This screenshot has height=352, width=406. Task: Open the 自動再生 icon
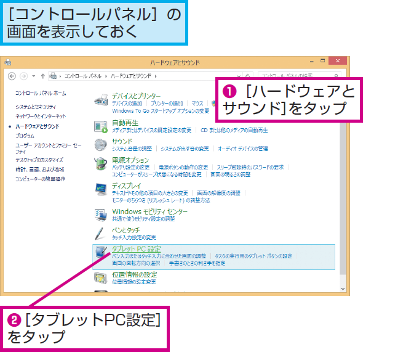(101, 127)
